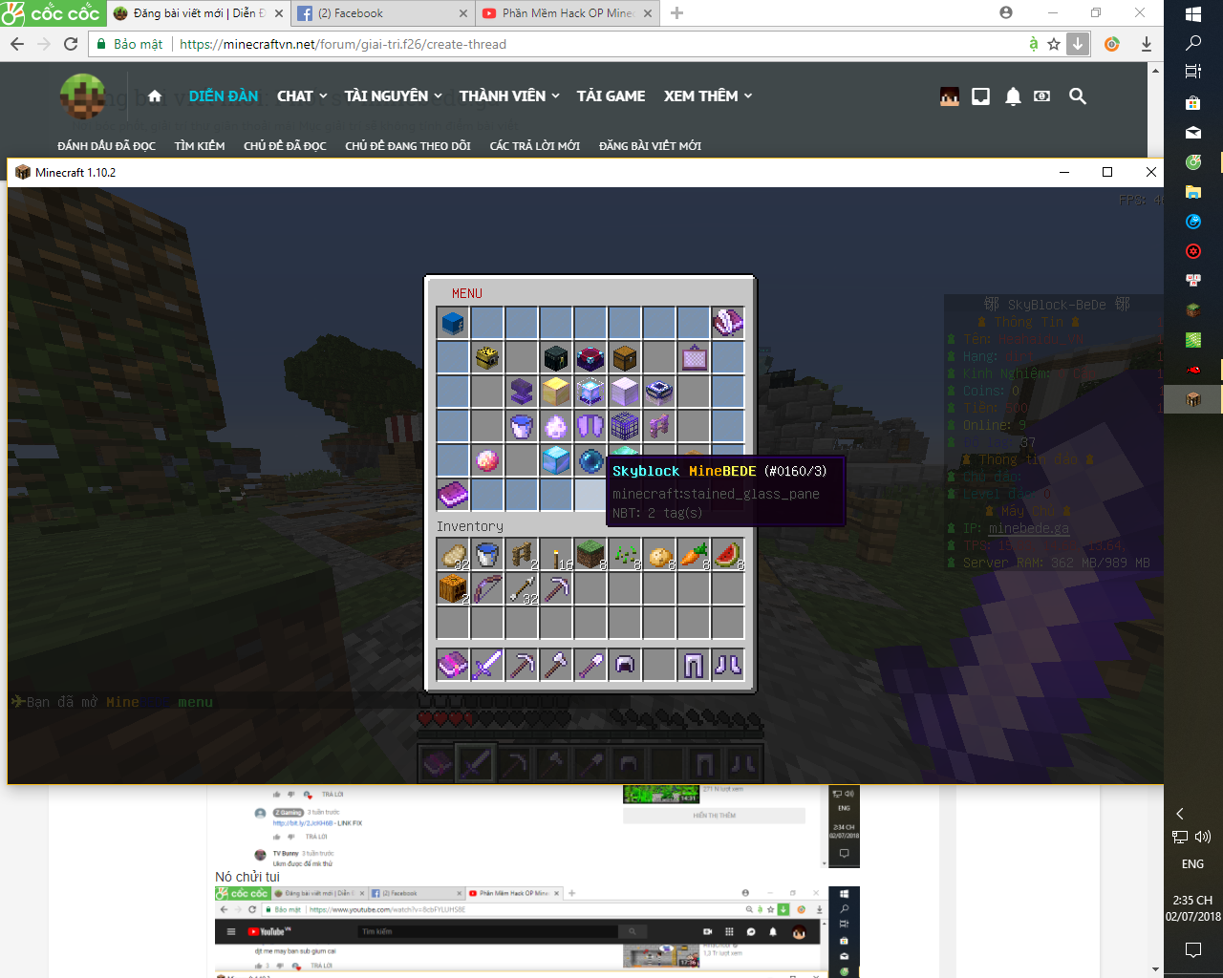Screen dimensions: 1223x978
Task: Click the ĐĂNG BÀI VIẾT MỚI link
Action: pos(650,146)
